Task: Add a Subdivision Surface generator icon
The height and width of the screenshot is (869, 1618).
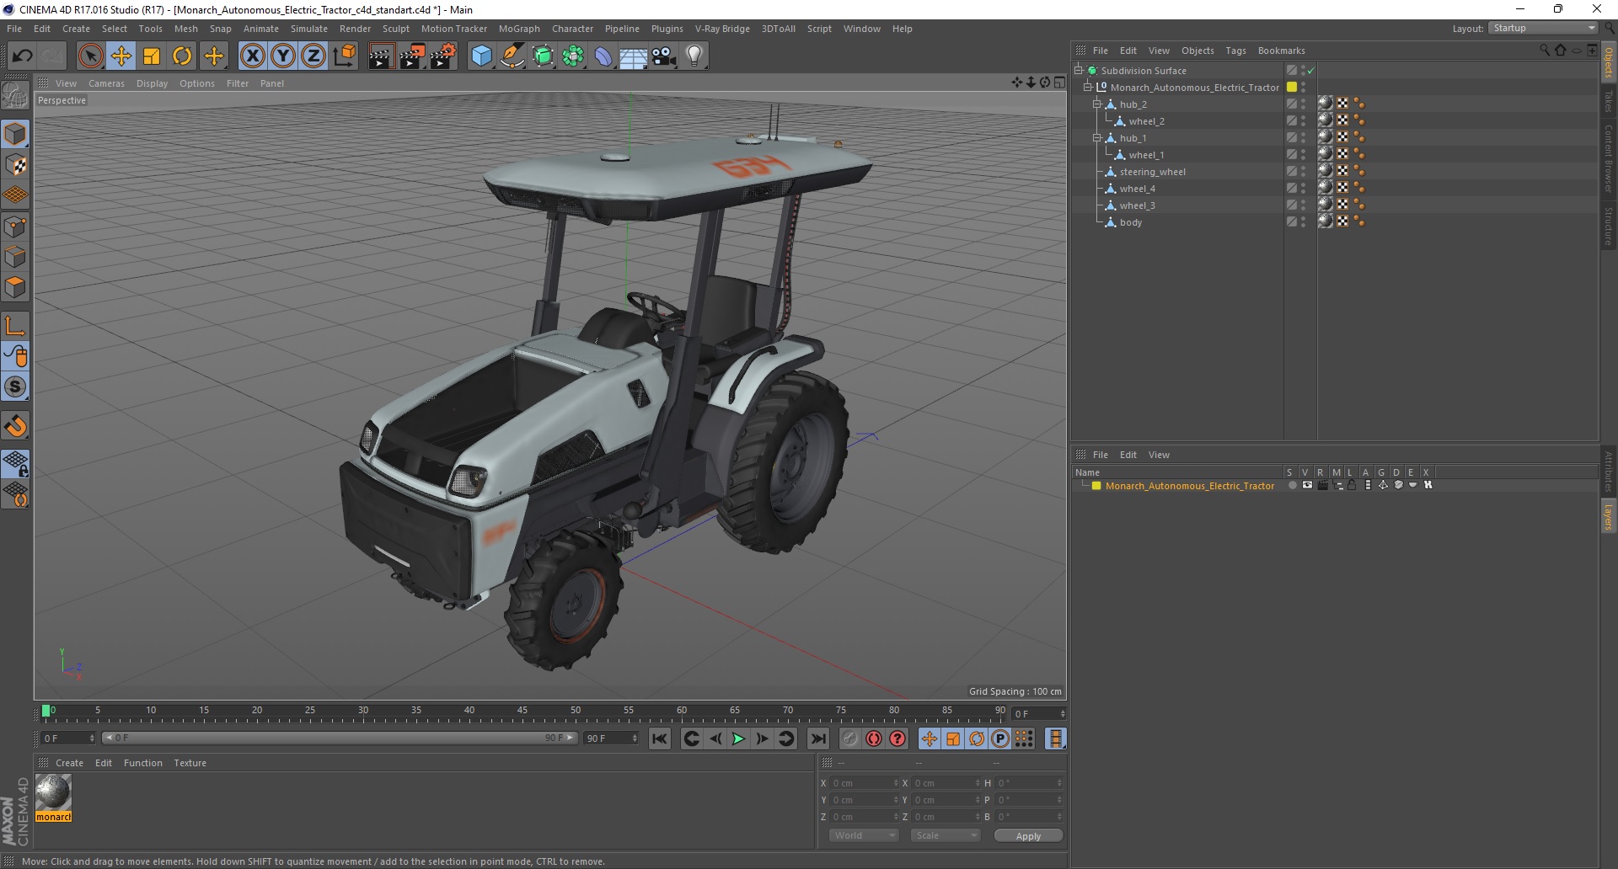Action: pyautogui.click(x=543, y=56)
